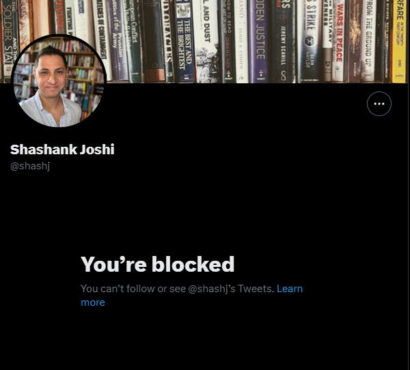Click the 'Jeremy Scahill' book spine

pos(283,41)
